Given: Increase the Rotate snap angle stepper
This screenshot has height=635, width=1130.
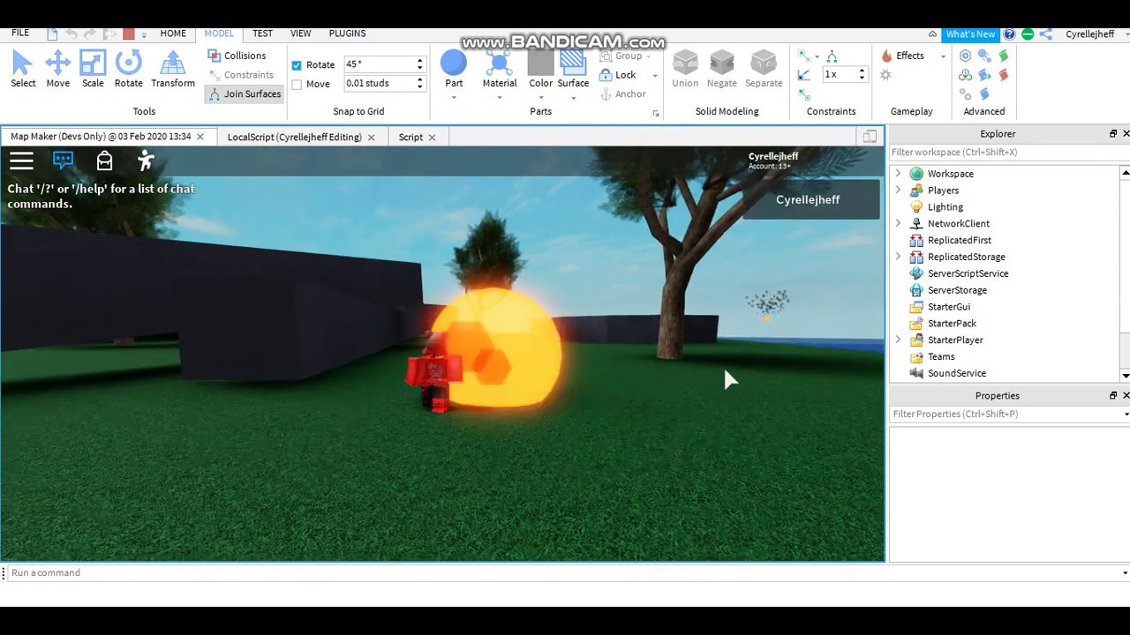Looking at the screenshot, I should (420, 61).
